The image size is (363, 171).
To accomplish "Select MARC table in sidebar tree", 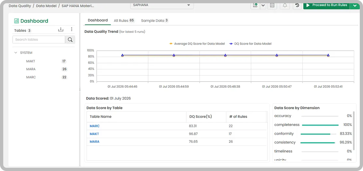I will 31,77.
